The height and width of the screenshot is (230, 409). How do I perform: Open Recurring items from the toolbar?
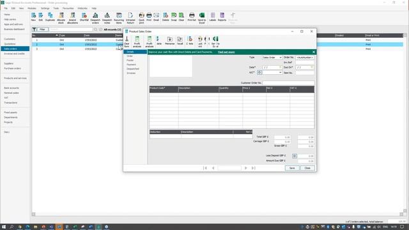click(119, 19)
